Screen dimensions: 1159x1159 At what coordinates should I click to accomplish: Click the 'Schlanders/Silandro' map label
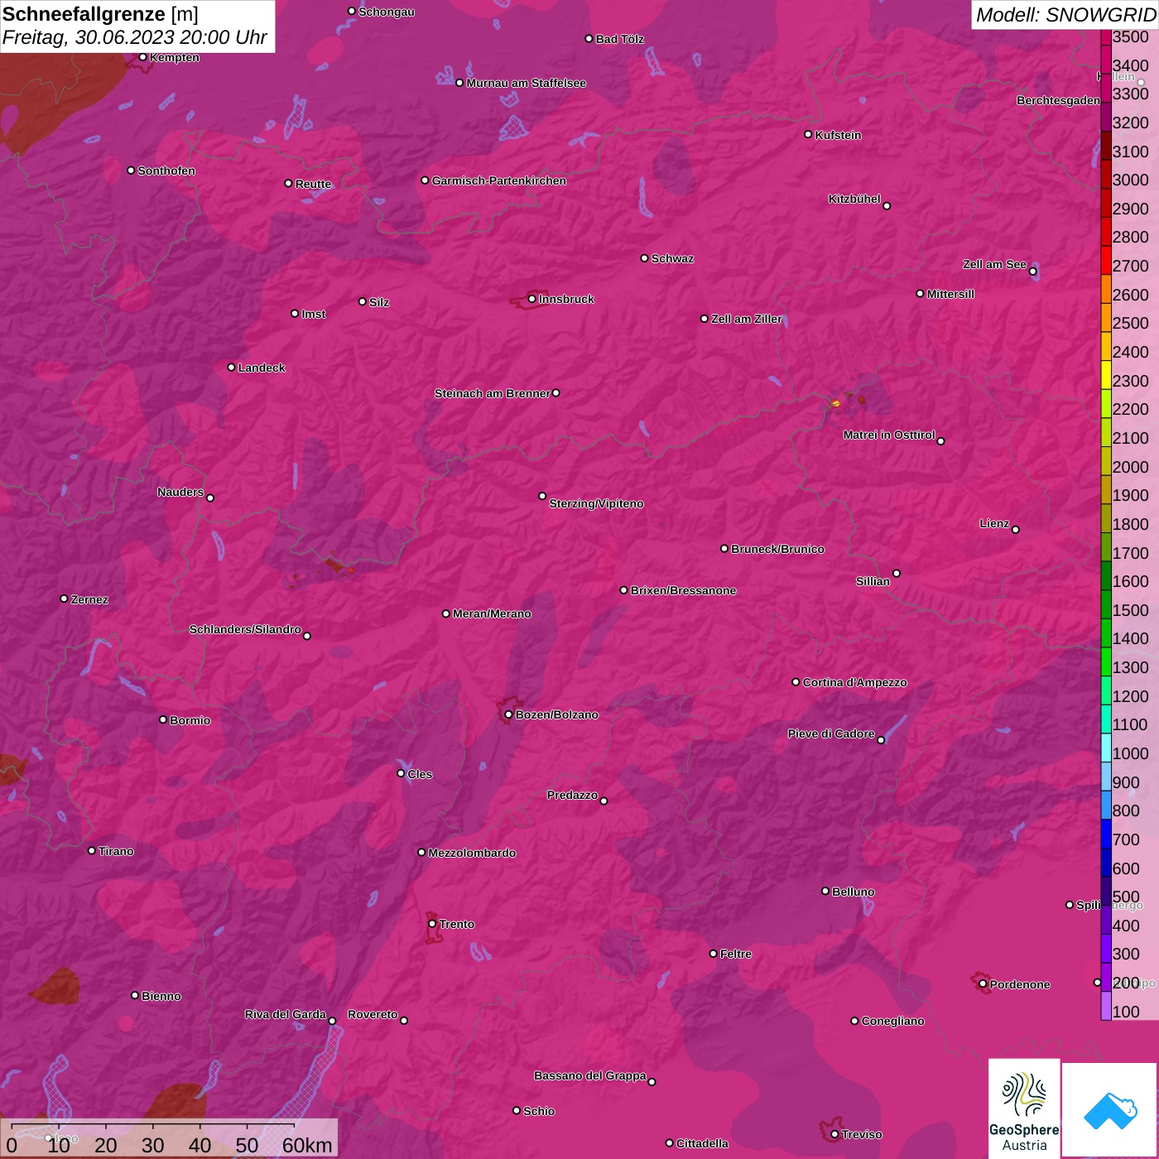tap(245, 629)
